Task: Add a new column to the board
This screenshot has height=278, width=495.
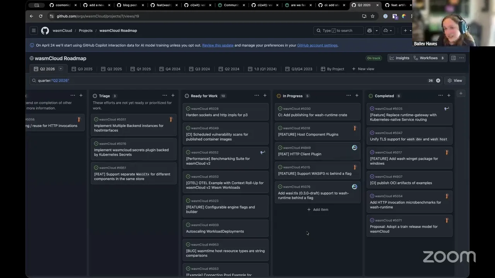Action: [461, 93]
